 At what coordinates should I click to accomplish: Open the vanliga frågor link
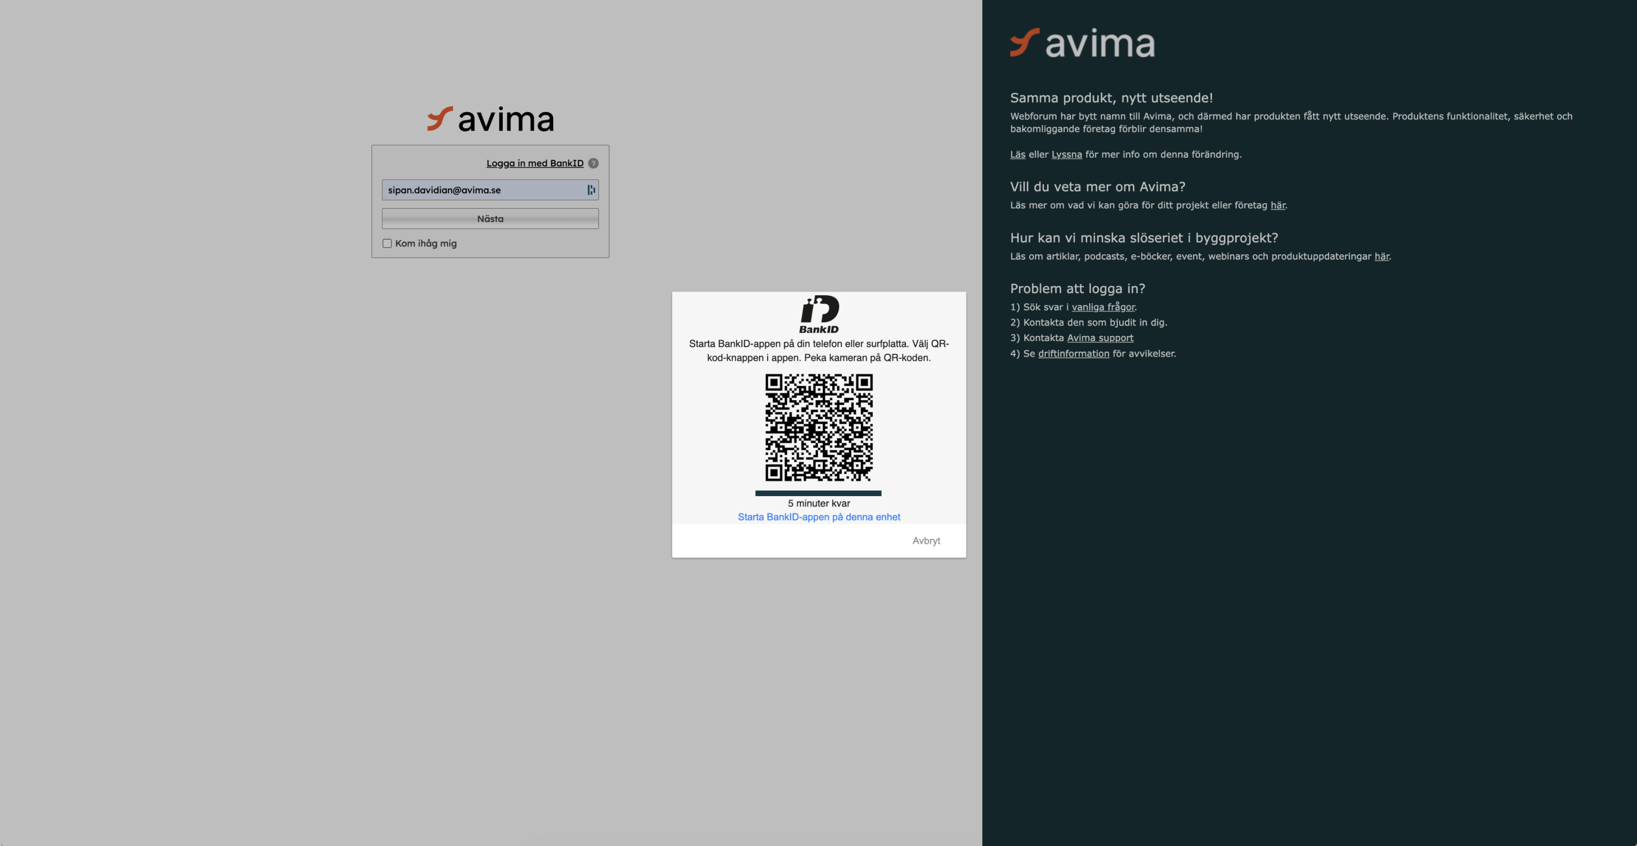[x=1103, y=307]
